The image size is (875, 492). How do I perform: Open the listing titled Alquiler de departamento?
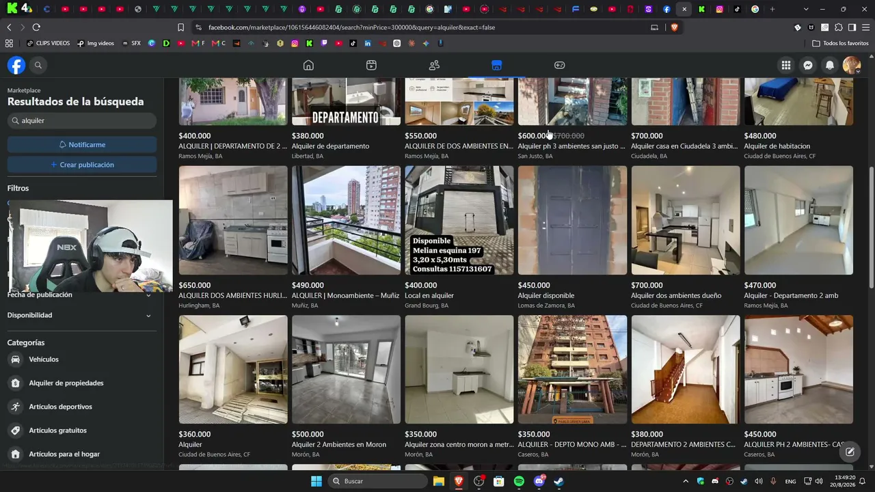tap(330, 146)
